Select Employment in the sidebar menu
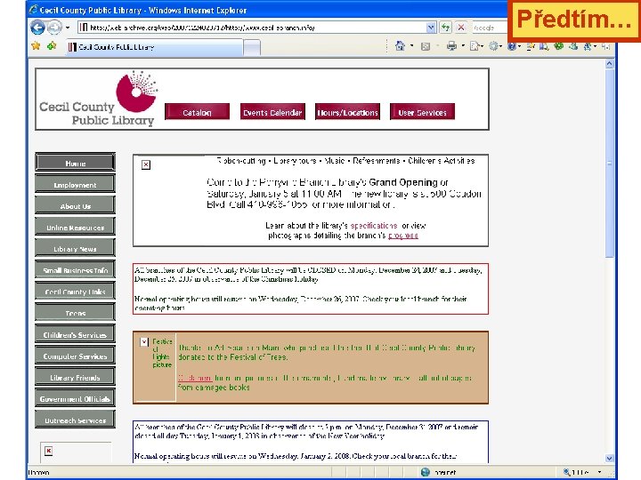 pos(75,185)
